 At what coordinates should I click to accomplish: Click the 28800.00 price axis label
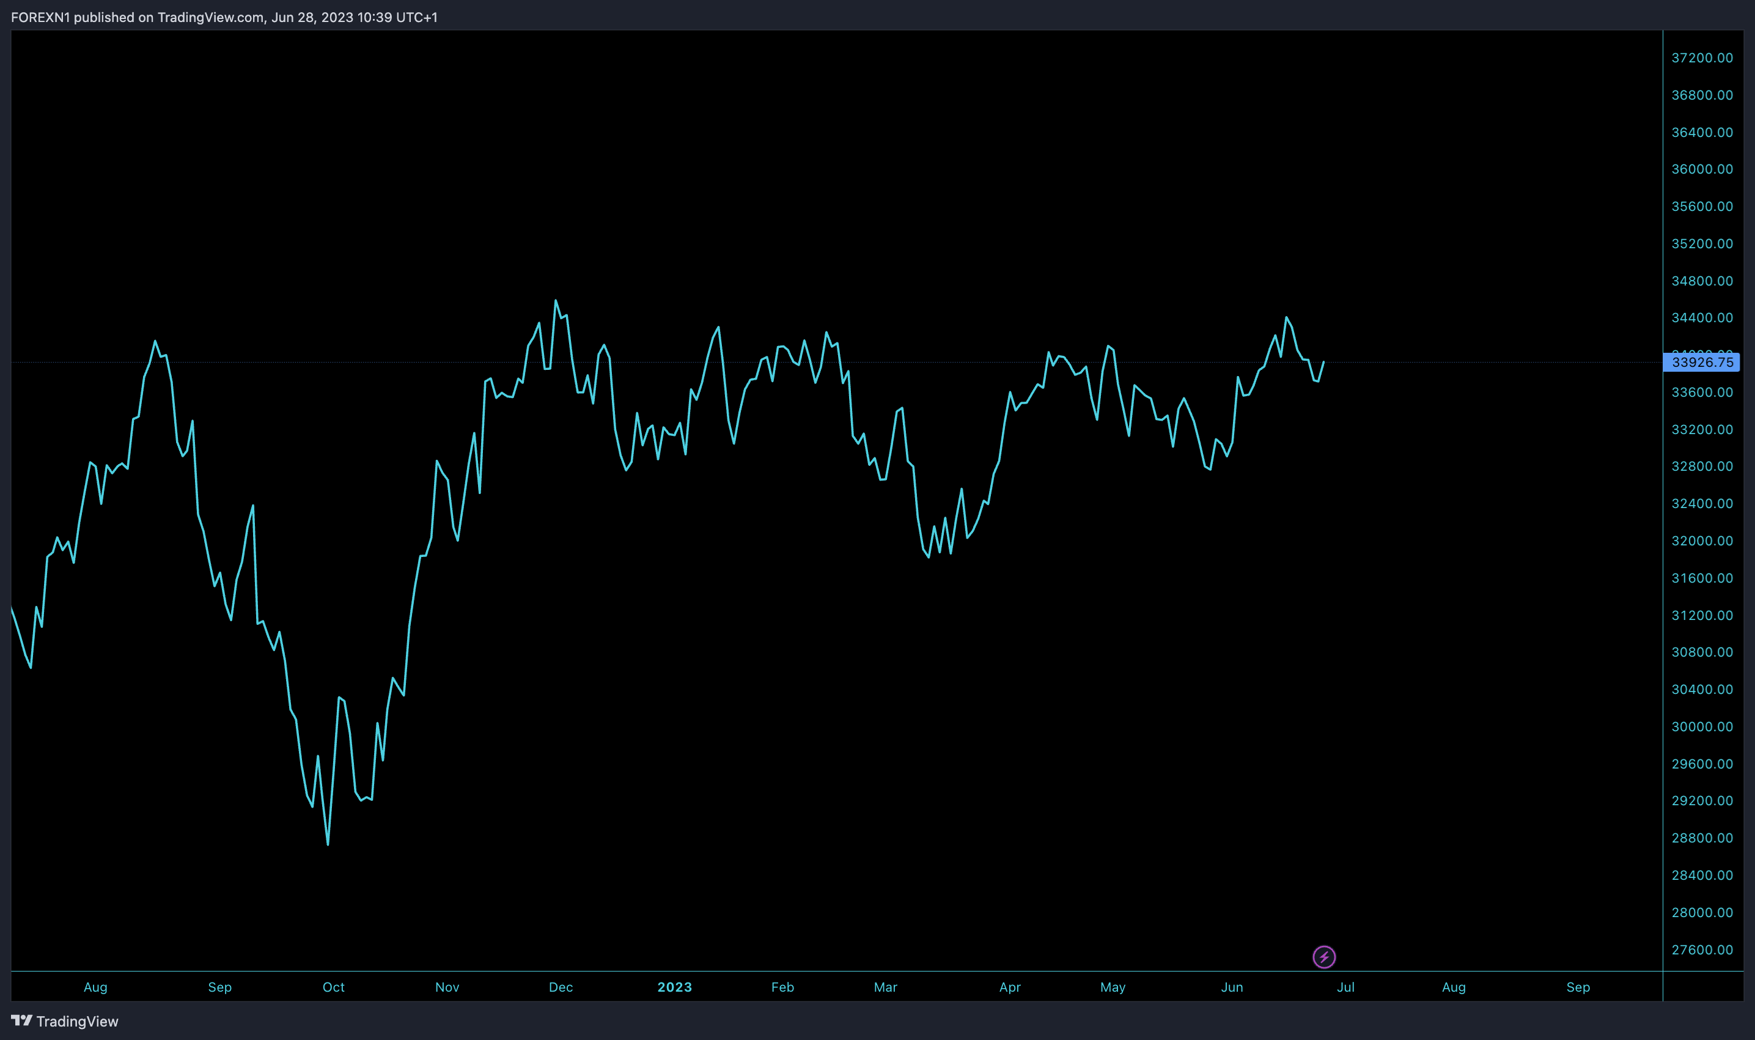coord(1702,838)
